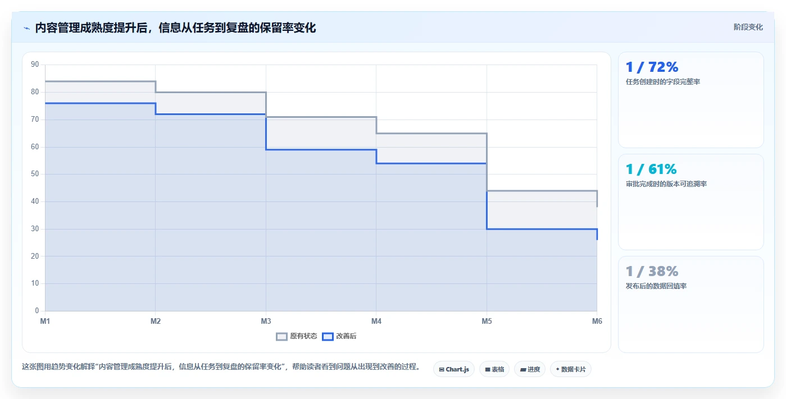
Task: Select the Chart.js tag chip
Action: (x=454, y=369)
